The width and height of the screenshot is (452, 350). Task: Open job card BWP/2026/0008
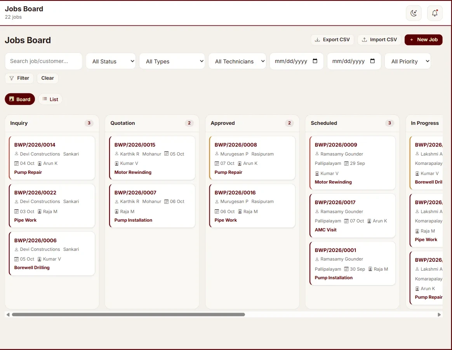click(252, 158)
